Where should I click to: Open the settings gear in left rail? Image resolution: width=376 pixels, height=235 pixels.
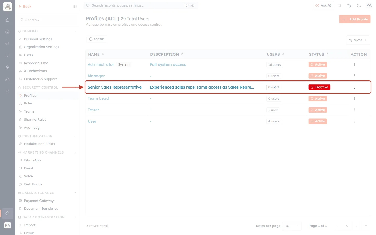(x=8, y=213)
